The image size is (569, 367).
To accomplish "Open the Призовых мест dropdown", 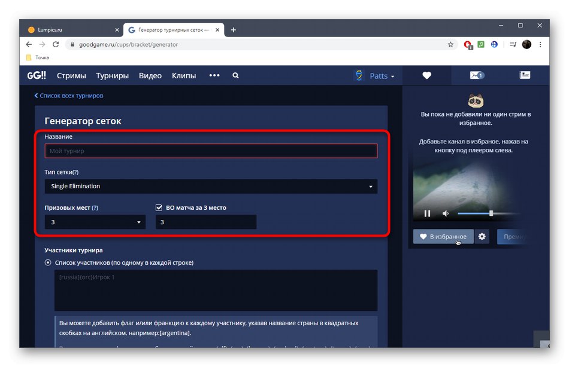I will (x=95, y=222).
